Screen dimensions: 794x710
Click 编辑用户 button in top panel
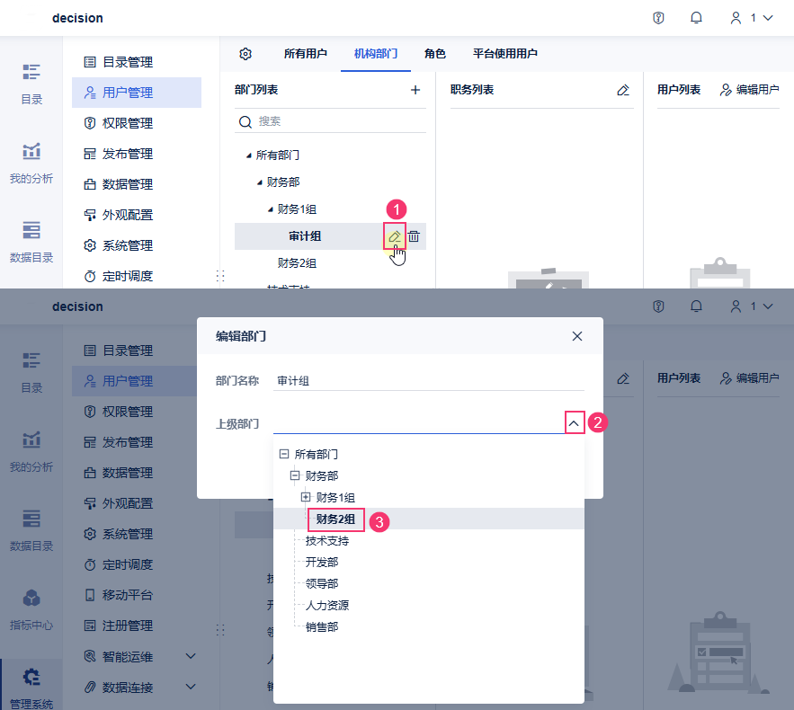749,90
